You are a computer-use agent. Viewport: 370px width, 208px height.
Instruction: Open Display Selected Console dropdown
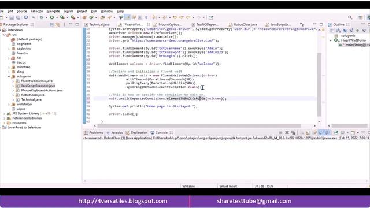point(347,133)
